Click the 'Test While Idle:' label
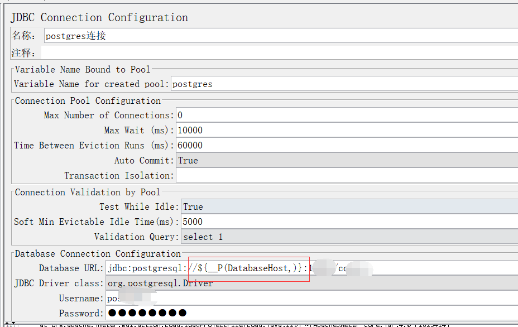This screenshot has width=518, height=327. pos(139,206)
